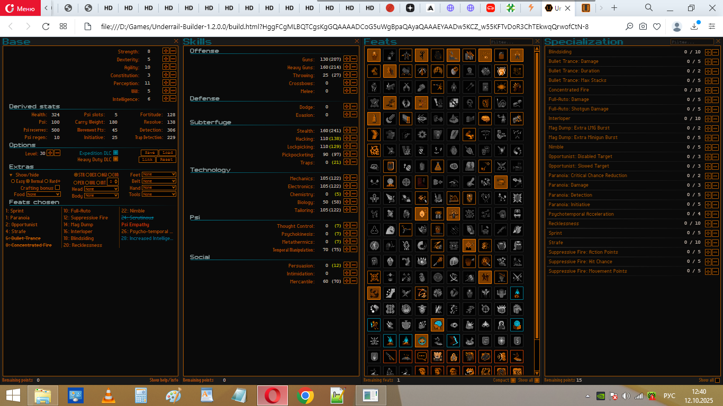
Task: Enable the Crafting bonus checkbox
Action: coord(57,188)
